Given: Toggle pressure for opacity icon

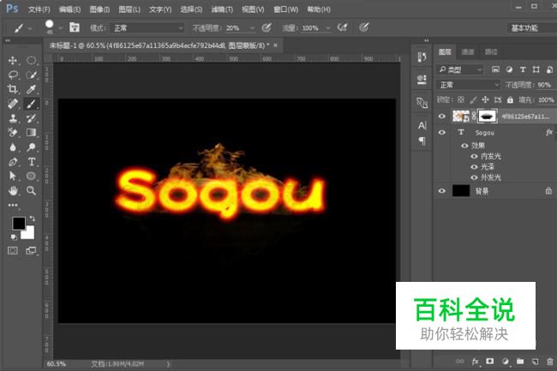Looking at the screenshot, I should [x=267, y=27].
